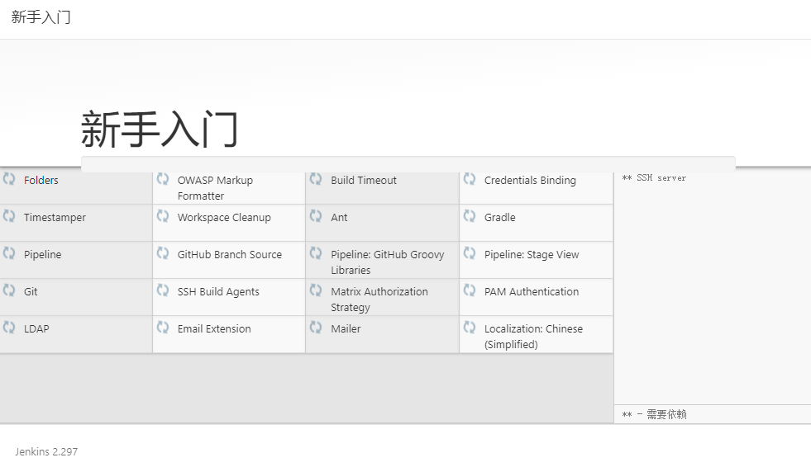Select the GitHub Branch Source plugin text
This screenshot has height=467, width=811.
click(x=230, y=254)
